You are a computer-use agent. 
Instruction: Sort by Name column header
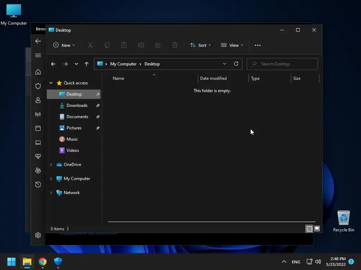click(x=154, y=78)
